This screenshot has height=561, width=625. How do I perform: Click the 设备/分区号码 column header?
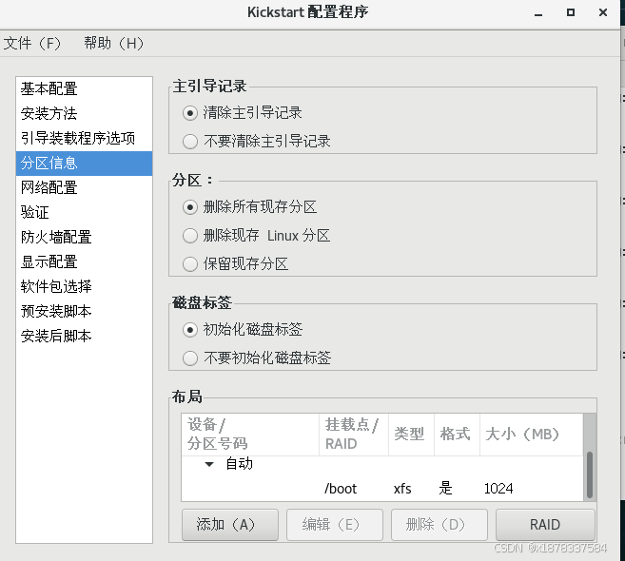[x=250, y=435]
